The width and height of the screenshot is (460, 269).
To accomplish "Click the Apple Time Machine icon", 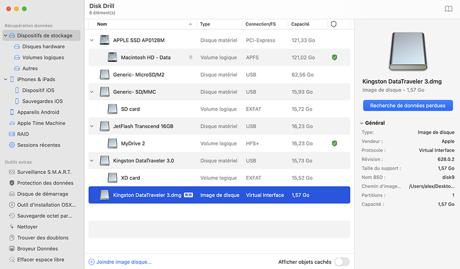I will coord(12,123).
